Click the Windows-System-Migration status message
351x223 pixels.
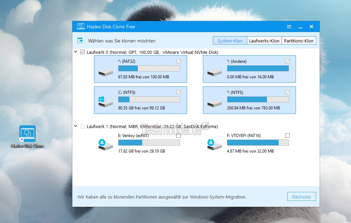pyautogui.click(x=162, y=197)
